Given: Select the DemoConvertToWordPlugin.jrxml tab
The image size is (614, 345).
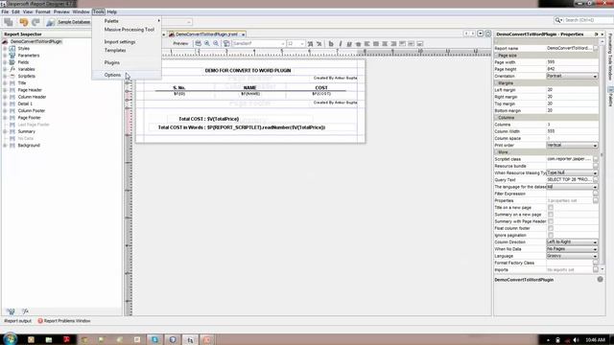Looking at the screenshot, I should tap(206, 34).
